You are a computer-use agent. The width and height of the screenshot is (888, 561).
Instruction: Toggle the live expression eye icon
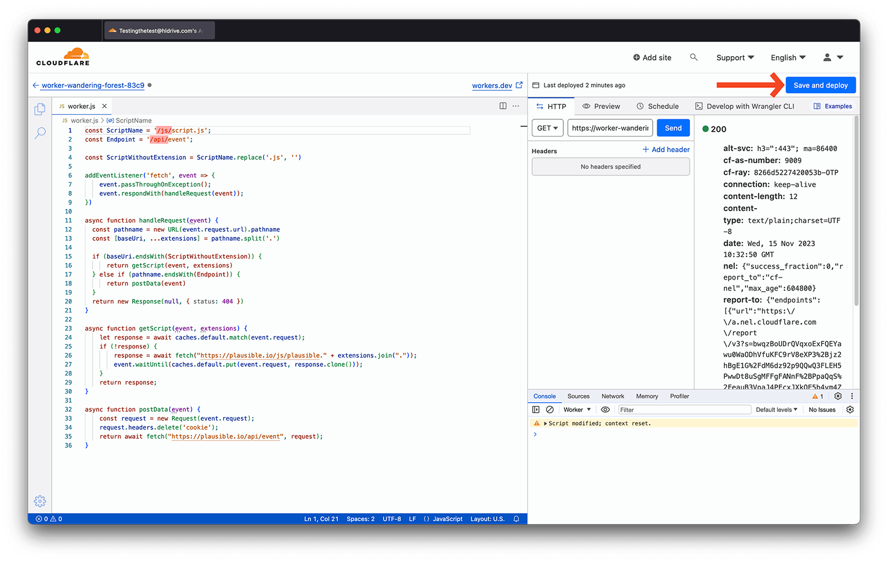(x=606, y=410)
